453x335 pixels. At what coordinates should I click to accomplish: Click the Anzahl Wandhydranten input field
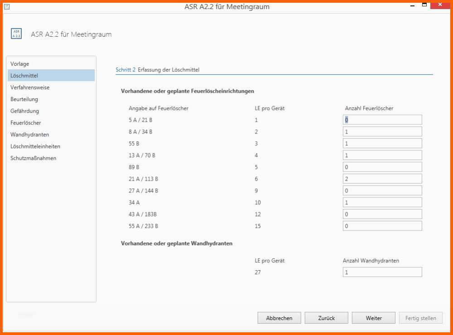[382, 273]
